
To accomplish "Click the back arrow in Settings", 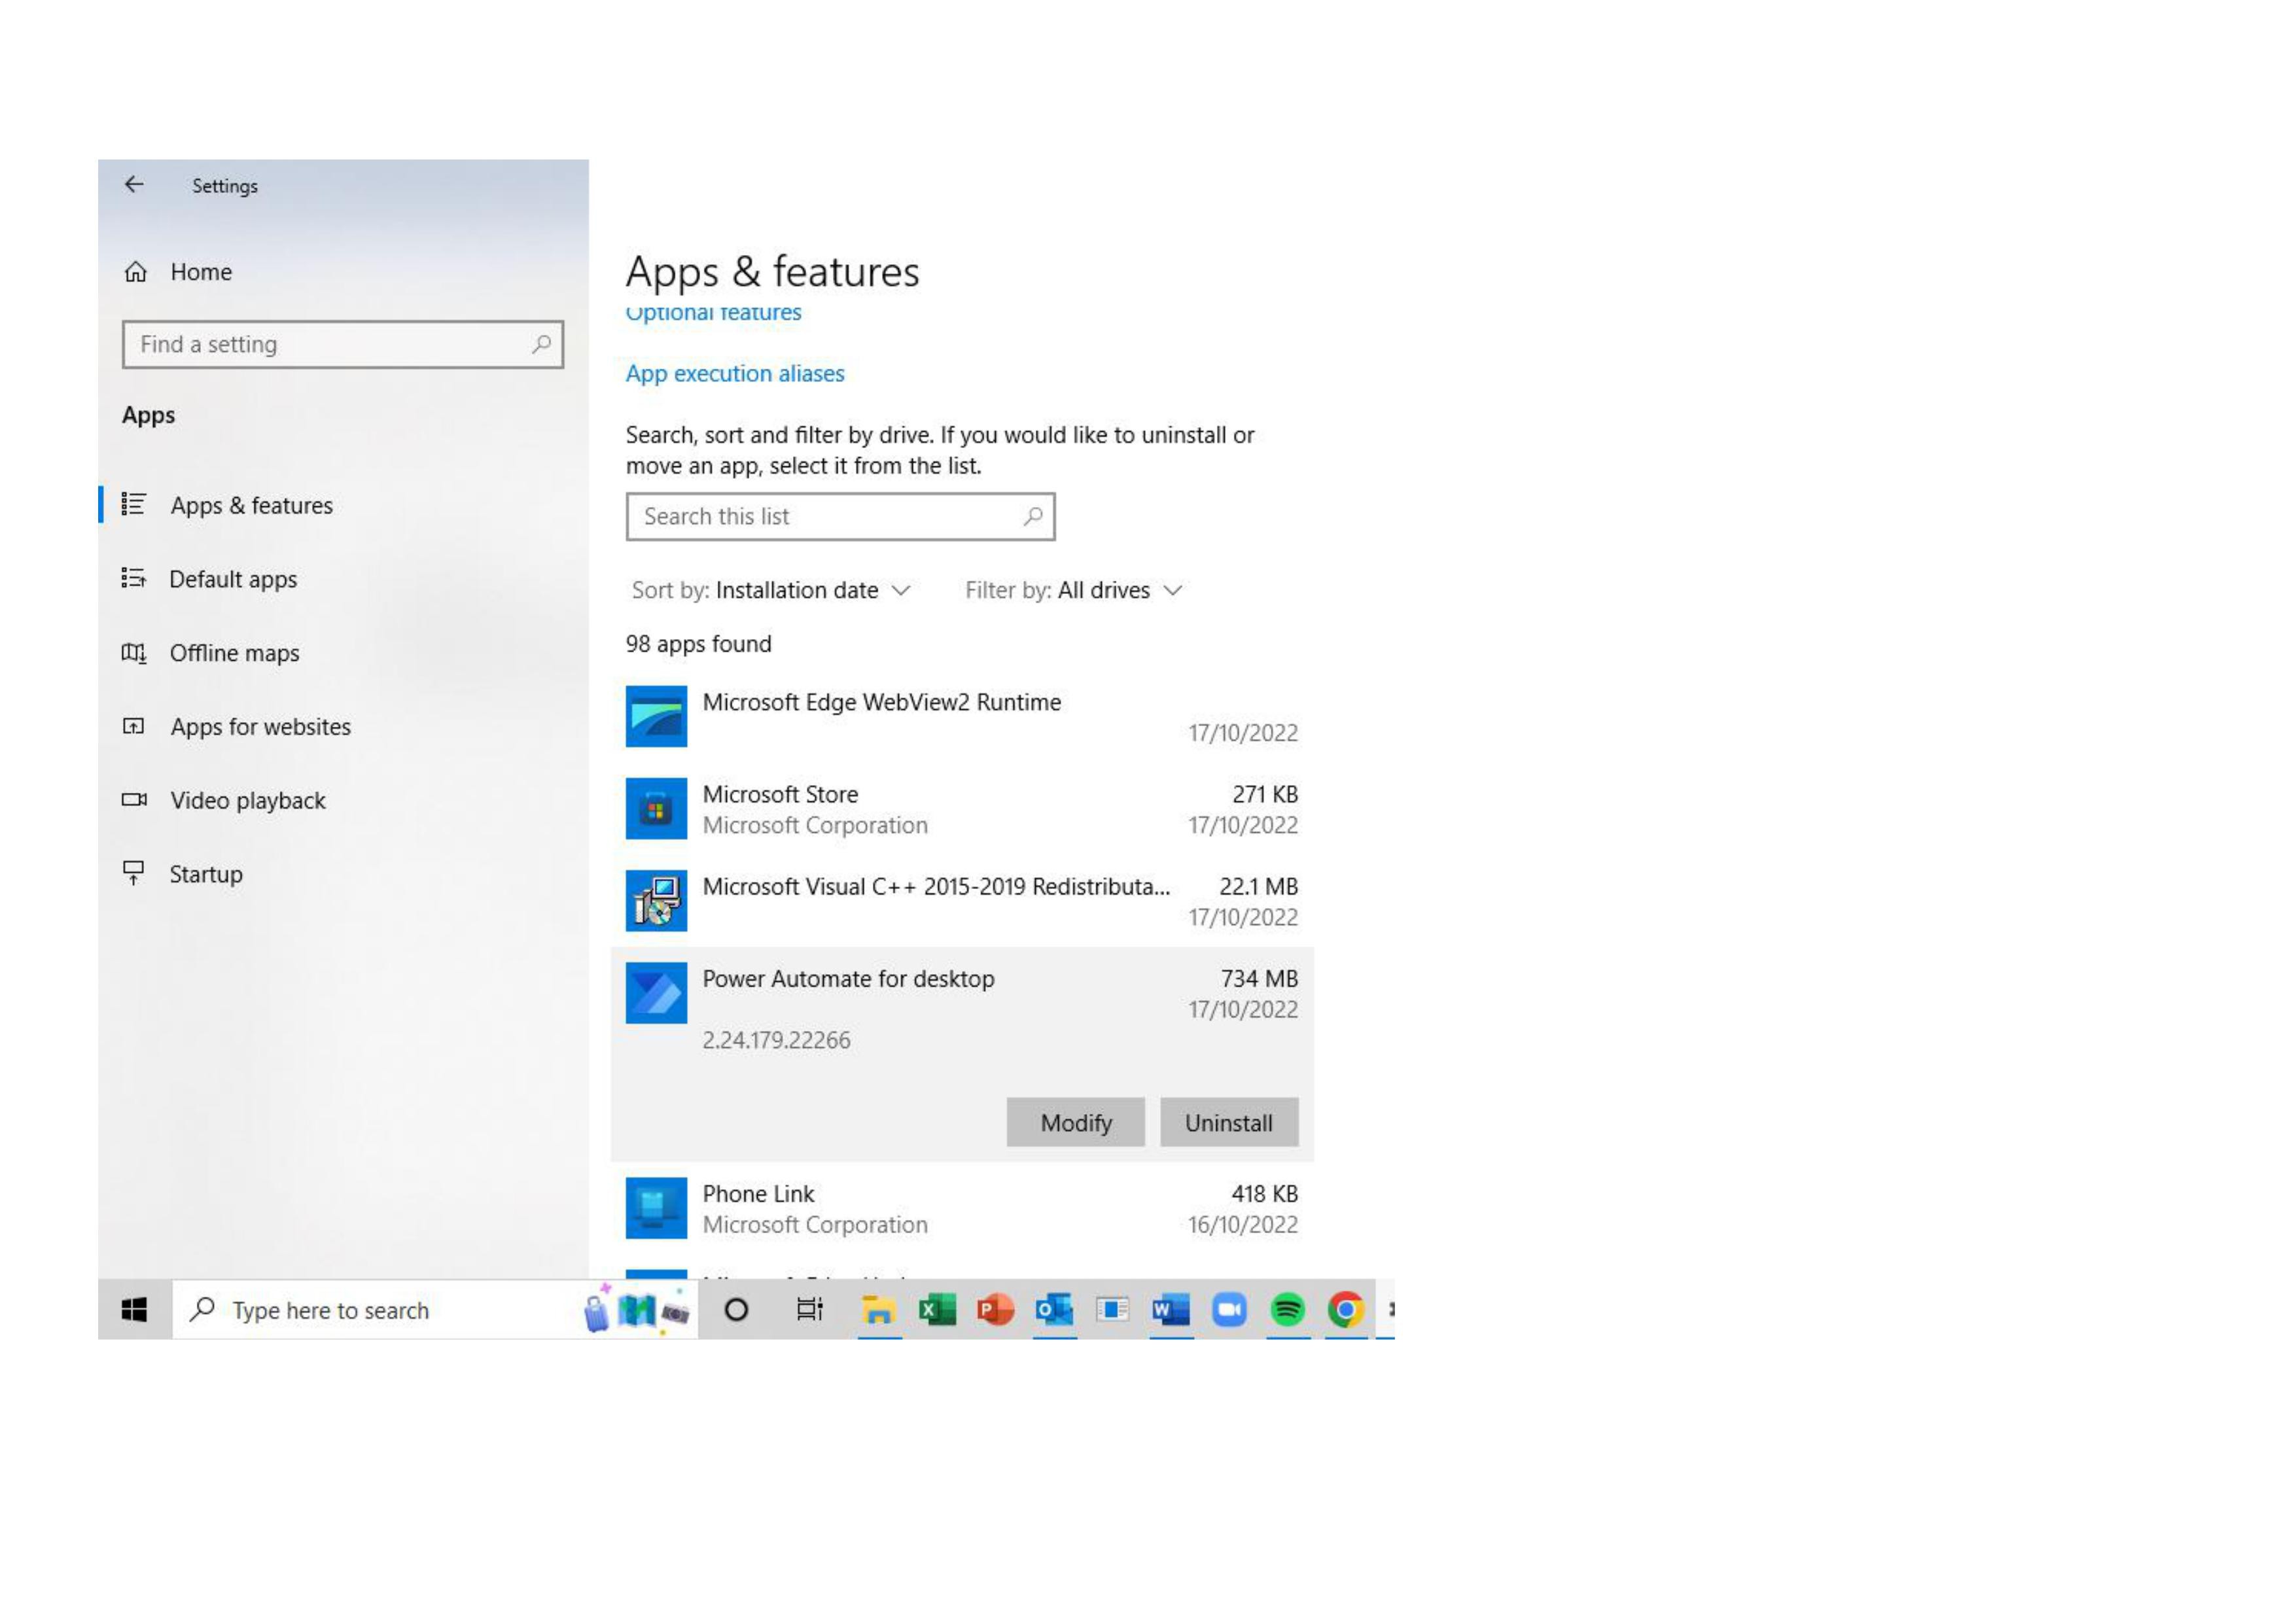I will tap(134, 185).
